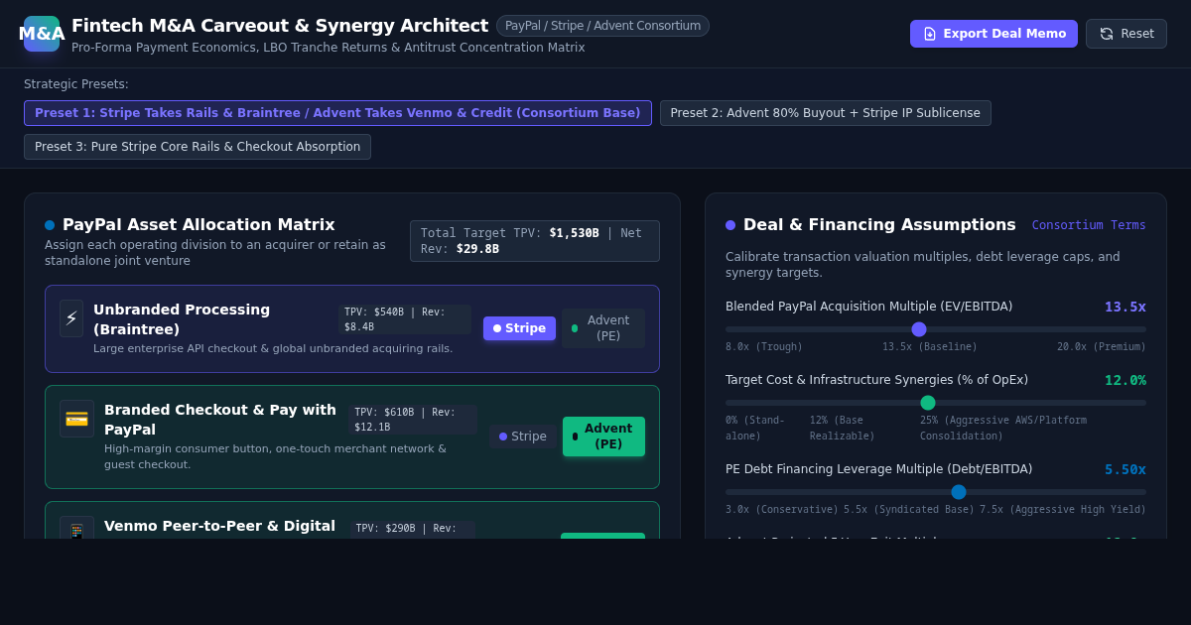This screenshot has height=625, width=1191.
Task: Click the Venmo Peer-to-Peer & Digital title
Action: [219, 526]
